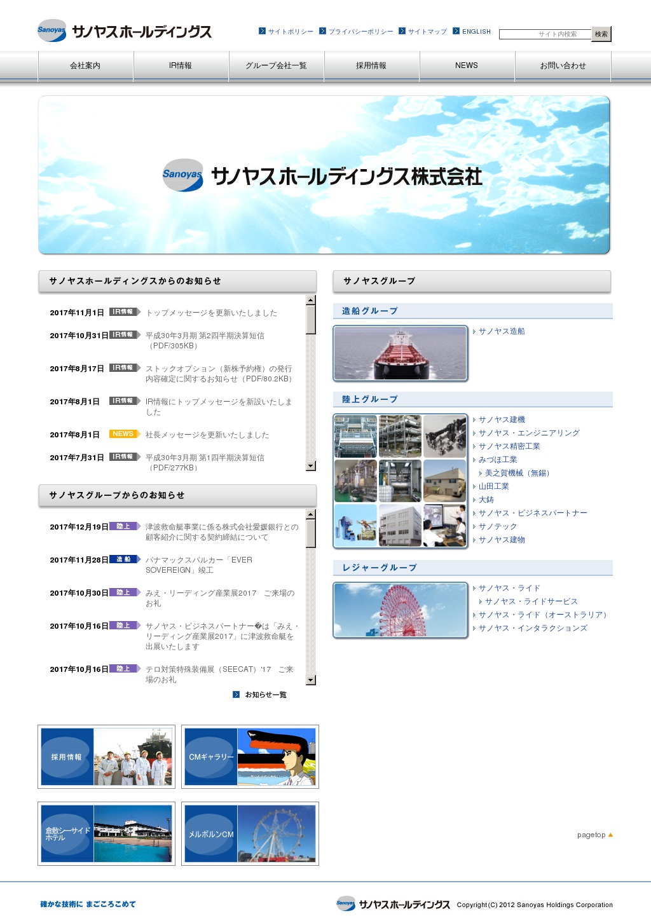The width and height of the screenshot is (651, 923).
Task: Click the arrow icon before ENGLISH
Action: pyautogui.click(x=456, y=31)
